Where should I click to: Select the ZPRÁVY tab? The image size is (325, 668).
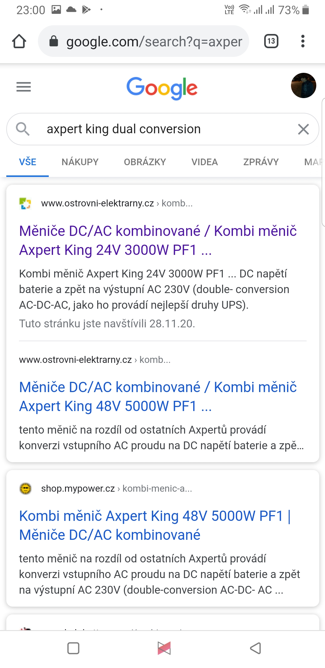click(x=261, y=162)
